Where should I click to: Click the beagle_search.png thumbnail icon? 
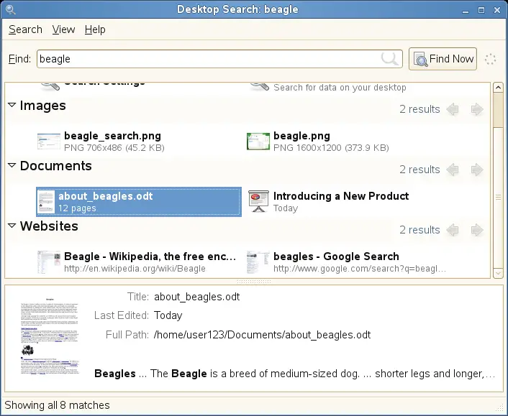(x=48, y=142)
